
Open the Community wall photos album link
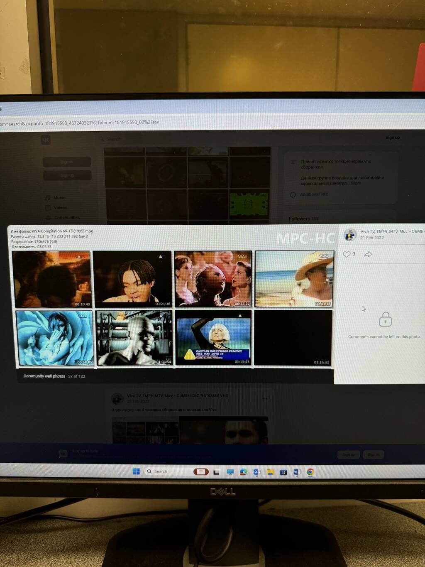click(x=44, y=376)
